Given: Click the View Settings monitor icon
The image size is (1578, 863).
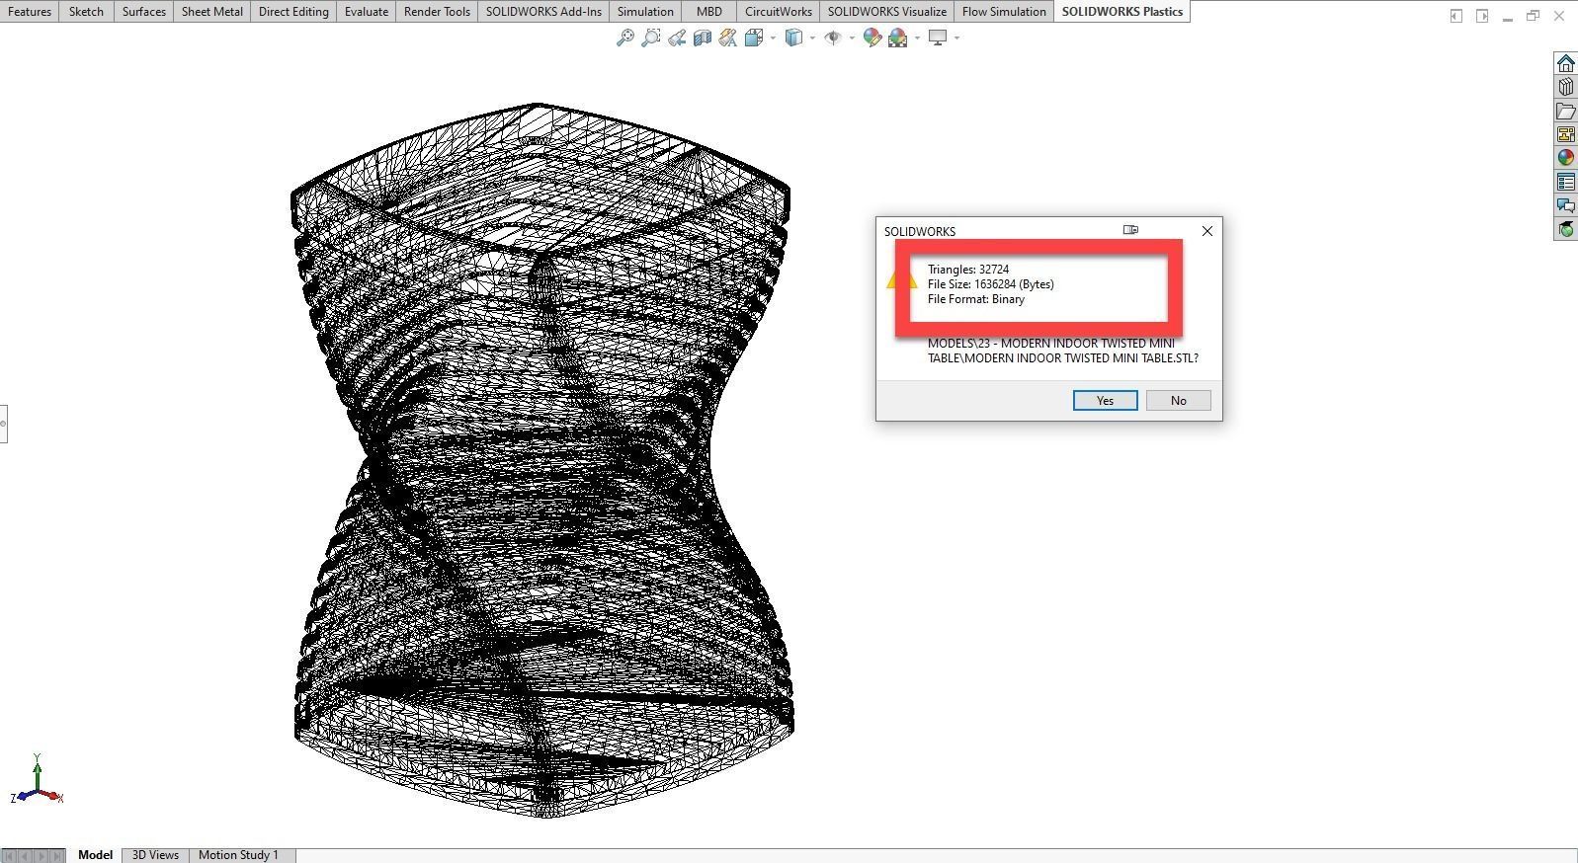Looking at the screenshot, I should click(938, 38).
